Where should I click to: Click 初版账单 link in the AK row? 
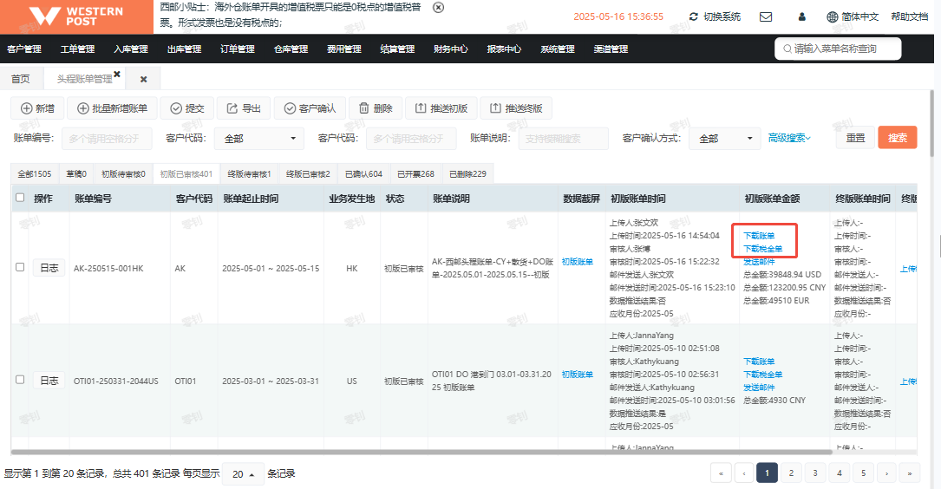point(578,262)
